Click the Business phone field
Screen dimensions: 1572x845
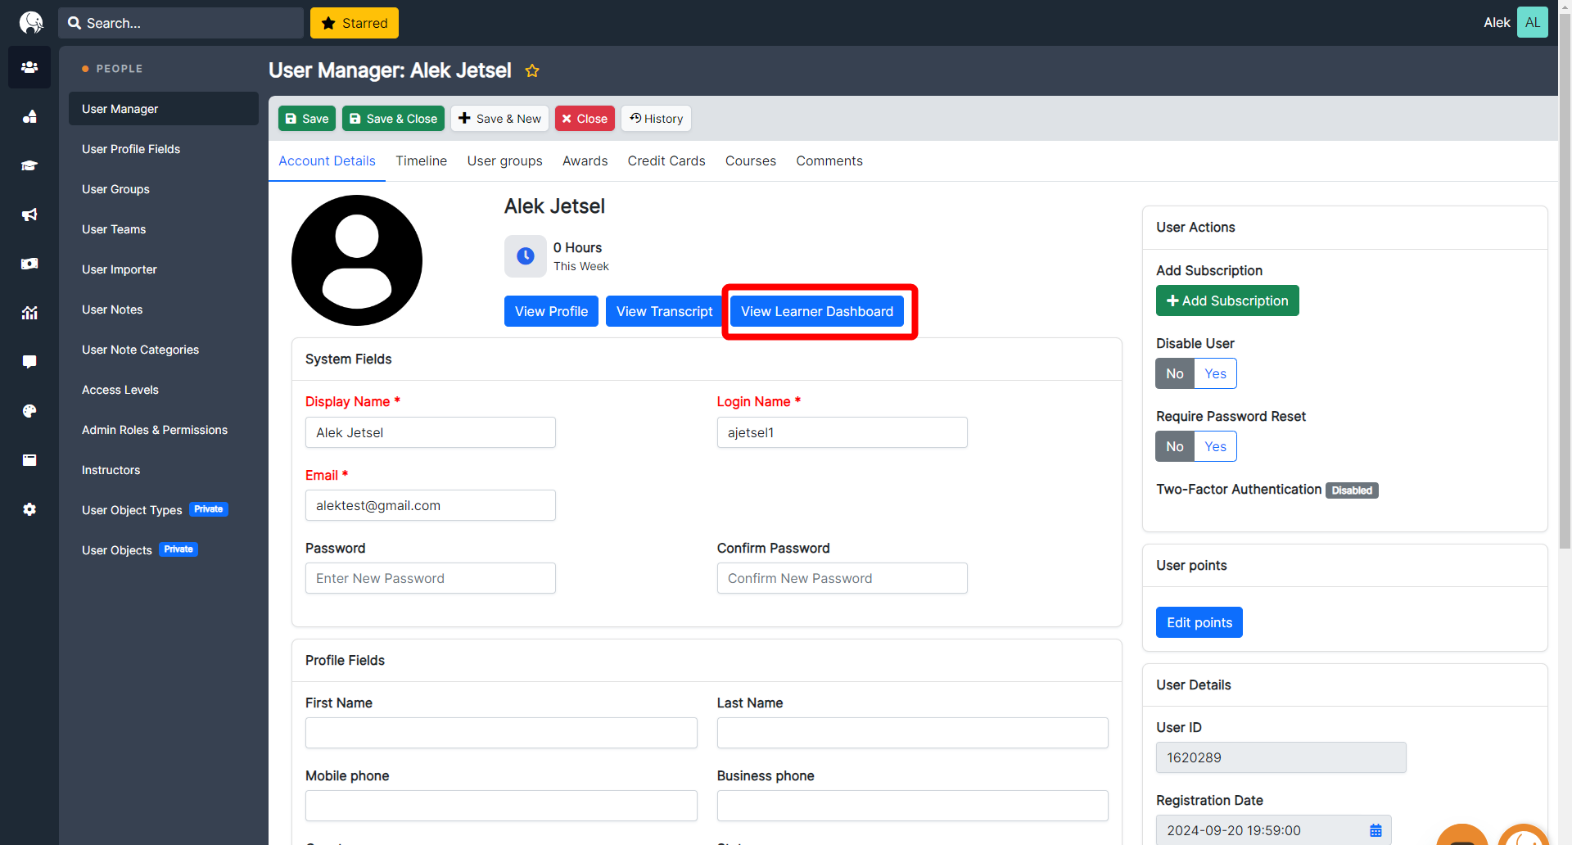pos(913,806)
